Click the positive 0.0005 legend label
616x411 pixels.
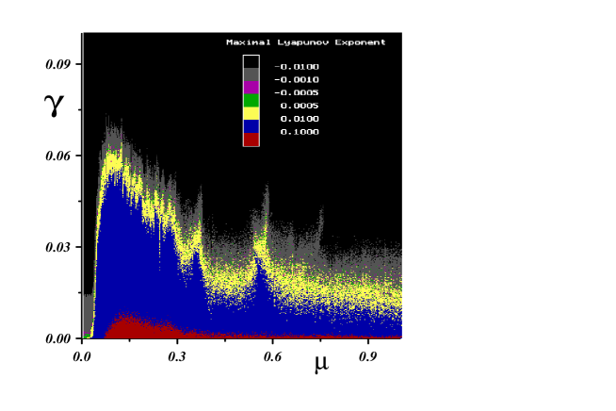click(299, 107)
